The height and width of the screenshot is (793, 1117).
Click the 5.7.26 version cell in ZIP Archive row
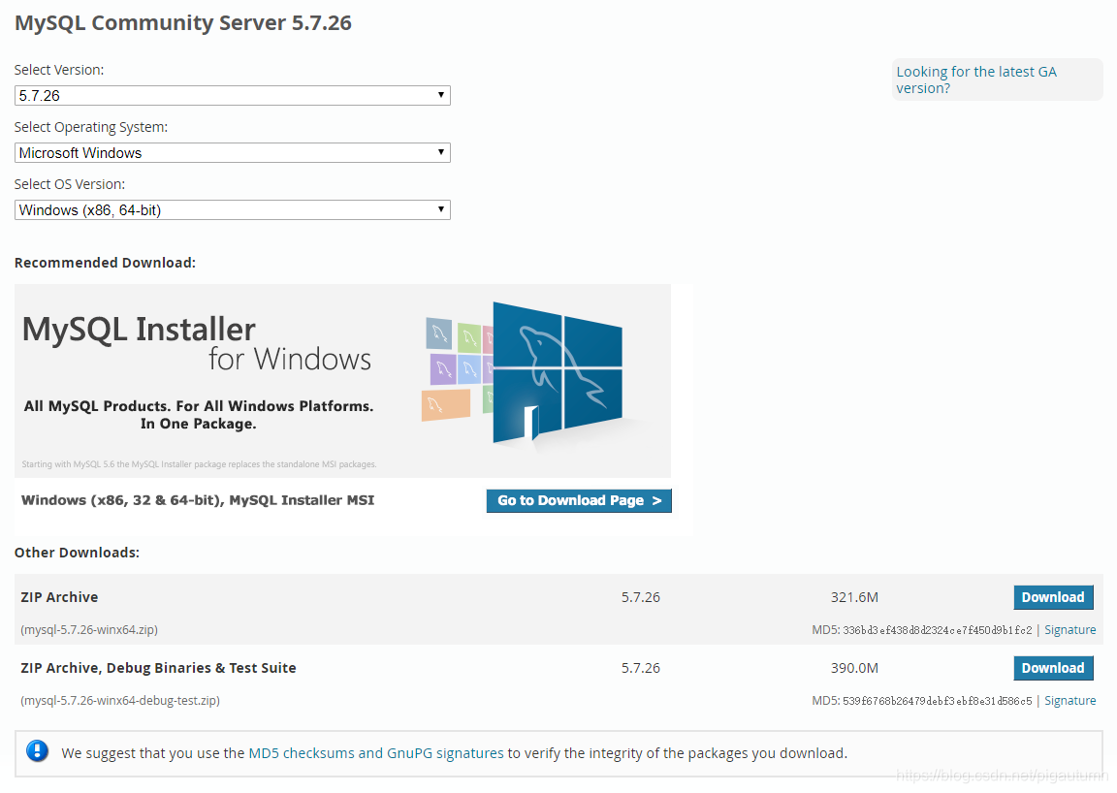pos(640,597)
